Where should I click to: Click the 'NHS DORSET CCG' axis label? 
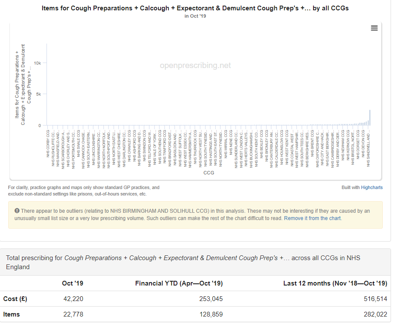tap(358, 144)
